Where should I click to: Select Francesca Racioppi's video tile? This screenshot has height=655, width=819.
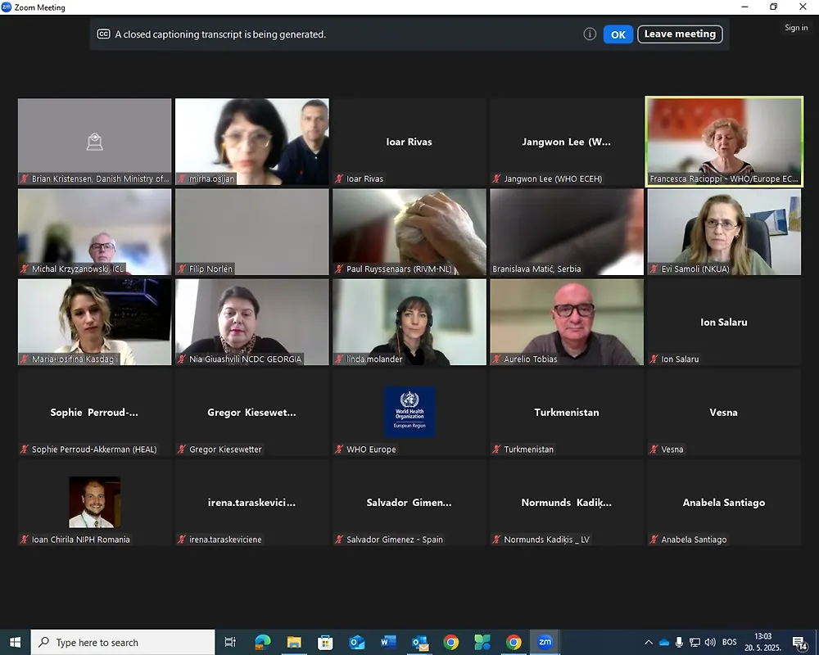724,142
